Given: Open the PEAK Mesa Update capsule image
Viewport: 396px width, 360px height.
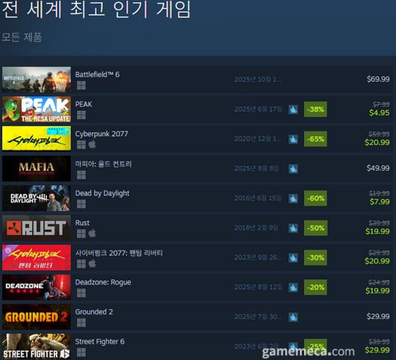Looking at the screenshot, I should coord(37,109).
